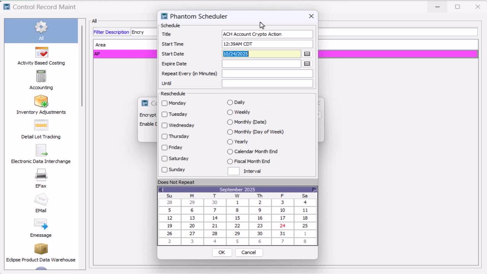Cancel the Phantom Scheduler dialog

coord(248,252)
